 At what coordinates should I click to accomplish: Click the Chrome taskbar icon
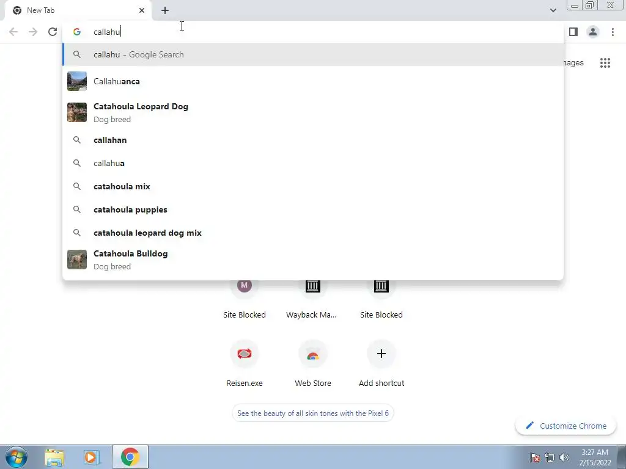pos(130,457)
